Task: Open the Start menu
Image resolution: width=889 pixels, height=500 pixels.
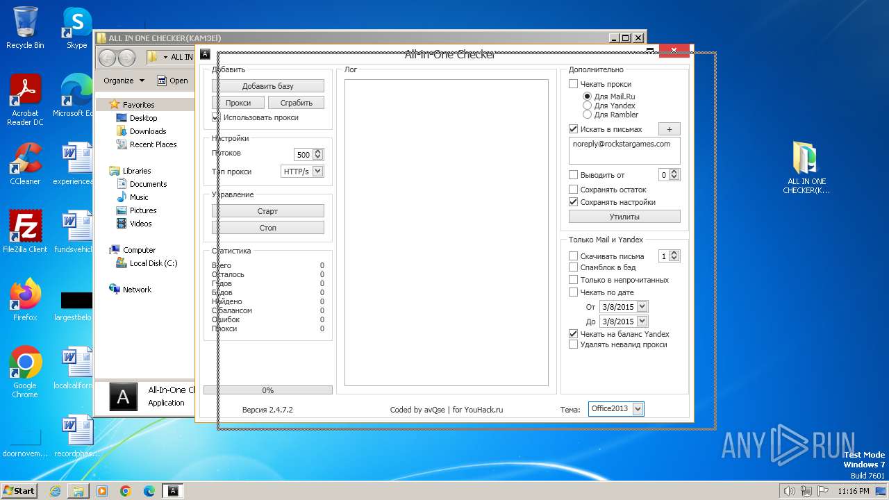Action: 19,491
